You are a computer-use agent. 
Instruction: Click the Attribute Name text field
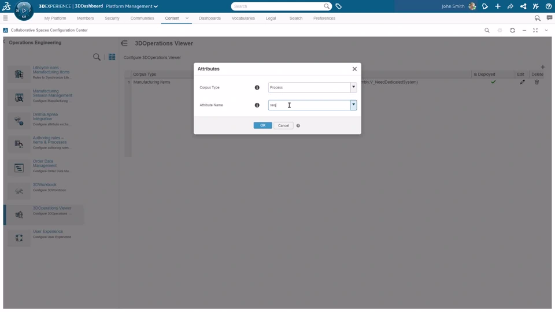pyautogui.click(x=309, y=105)
